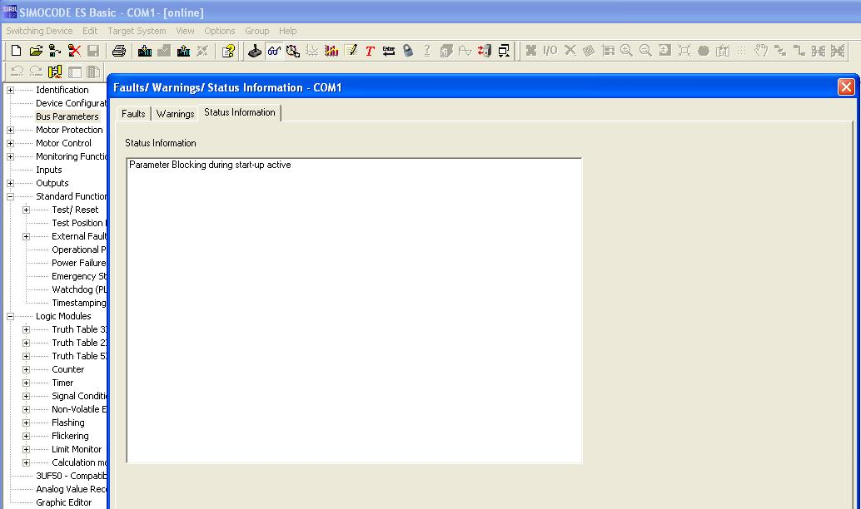Viewport: 861px width, 509px height.
Task: Toggle the glasses Faults/Warnings icon
Action: [274, 51]
